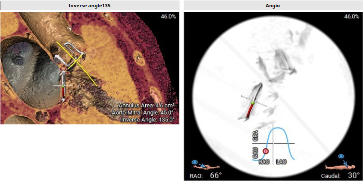This screenshot has height=181, width=363.
Task: Click the 'LAO' axis label
Action: (x=281, y=162)
